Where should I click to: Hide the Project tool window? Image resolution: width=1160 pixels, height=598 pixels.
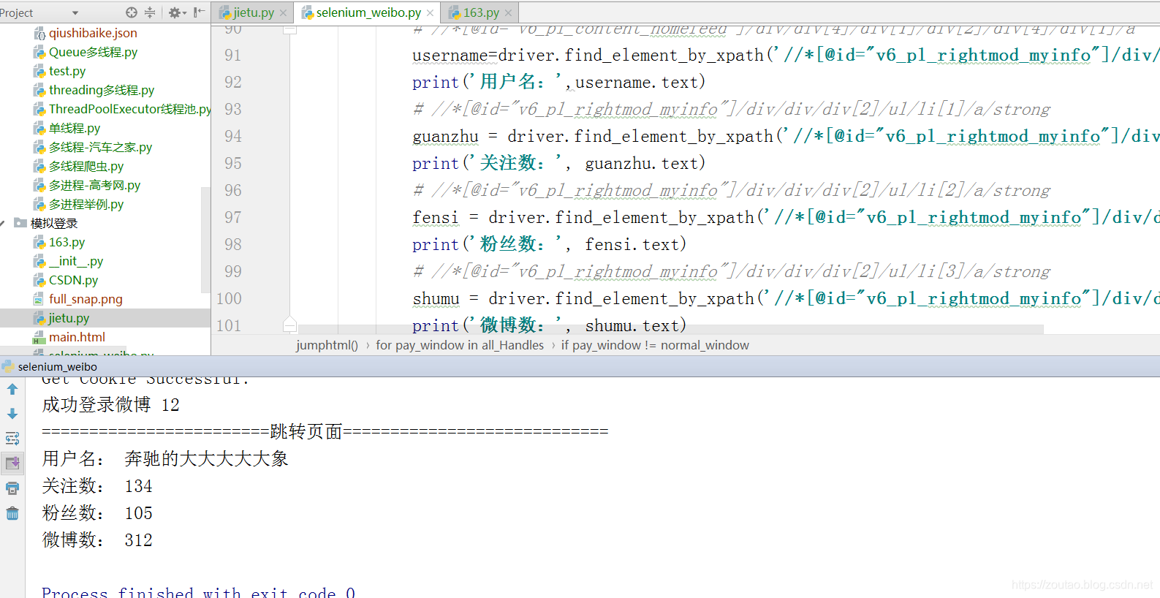tap(199, 12)
